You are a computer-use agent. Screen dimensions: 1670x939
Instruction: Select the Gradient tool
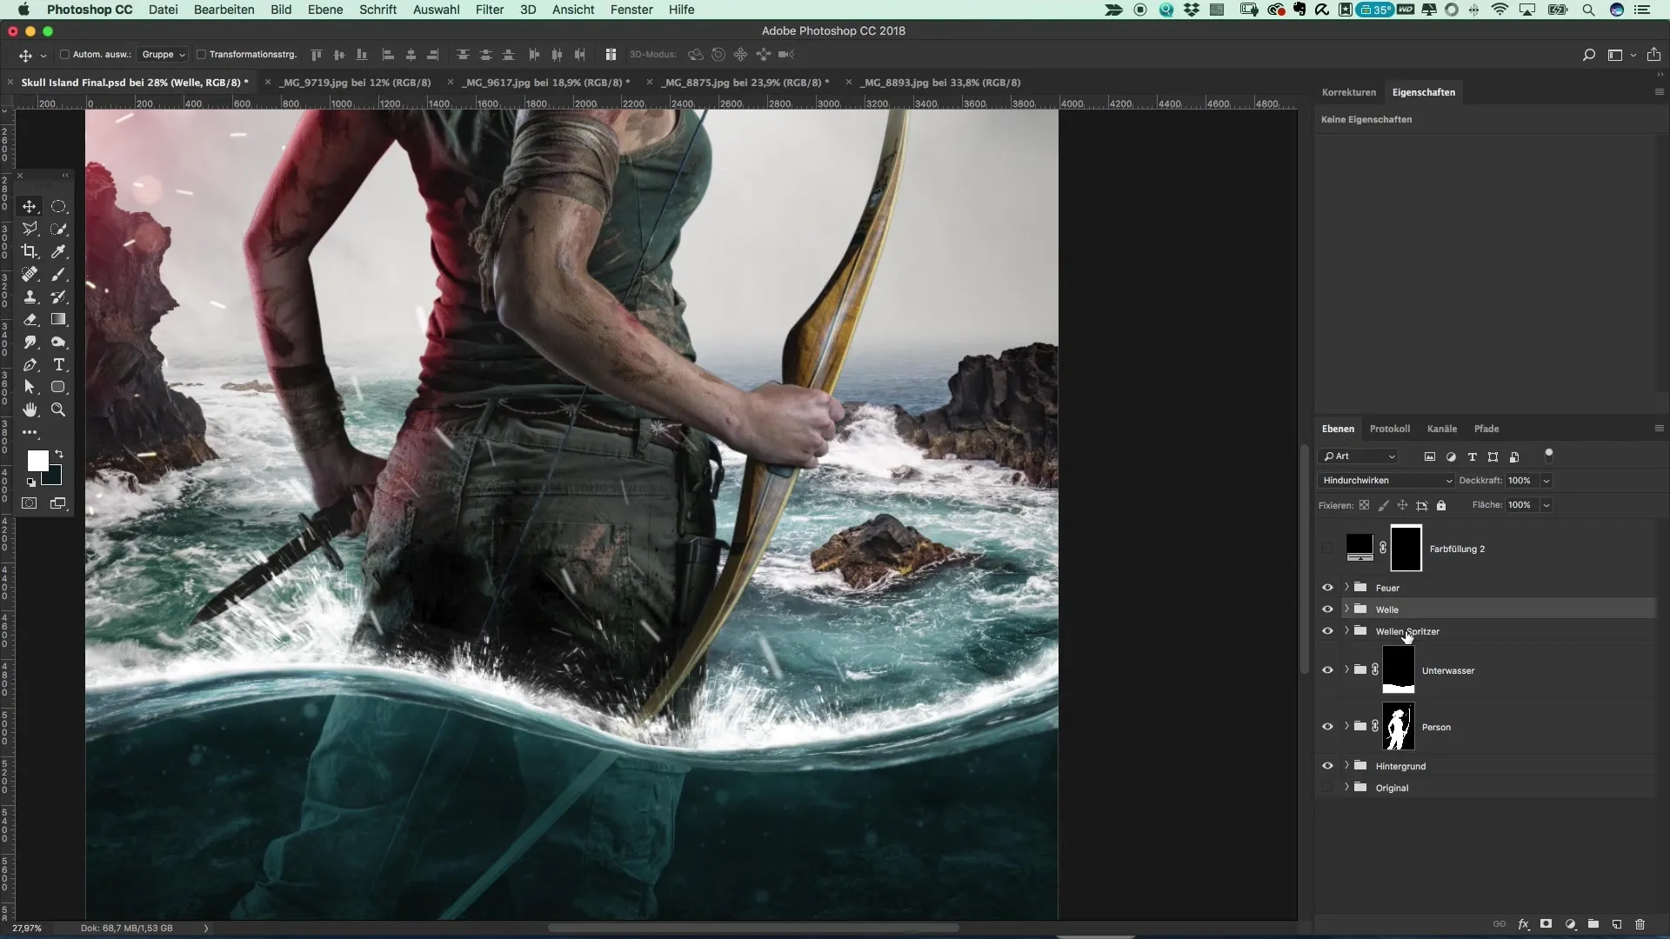58,319
